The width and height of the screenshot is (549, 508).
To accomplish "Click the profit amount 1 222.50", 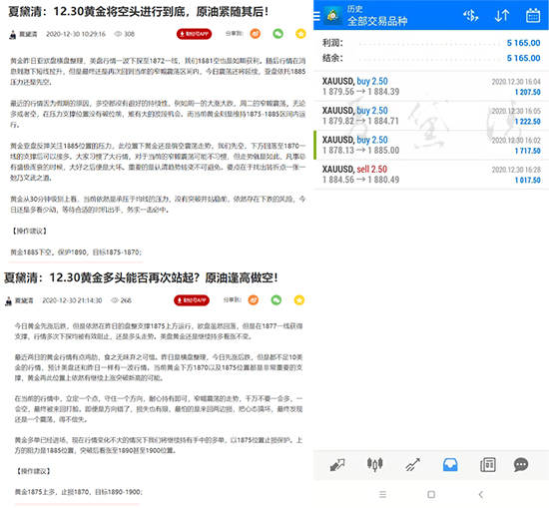I will 528,122.
